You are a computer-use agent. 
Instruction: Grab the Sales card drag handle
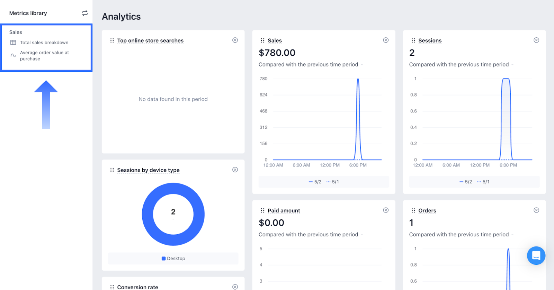point(262,40)
